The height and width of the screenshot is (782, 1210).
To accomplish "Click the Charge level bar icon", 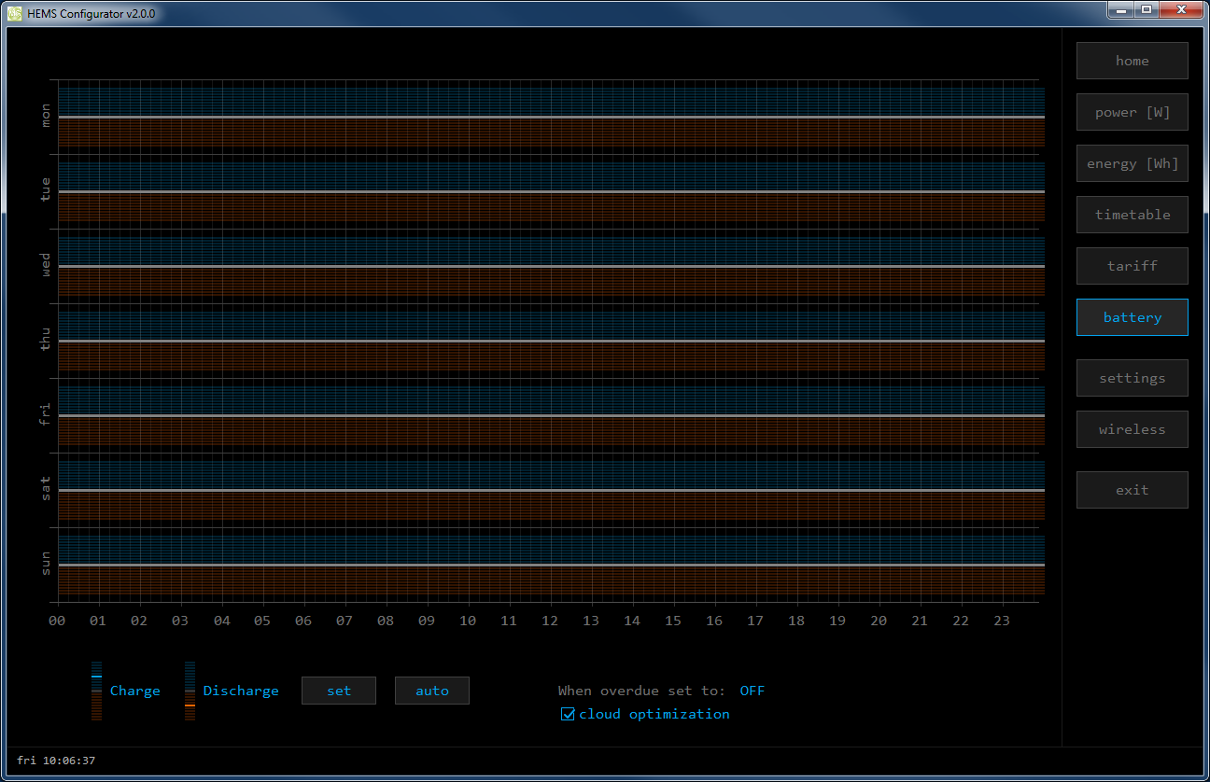I will (96, 691).
